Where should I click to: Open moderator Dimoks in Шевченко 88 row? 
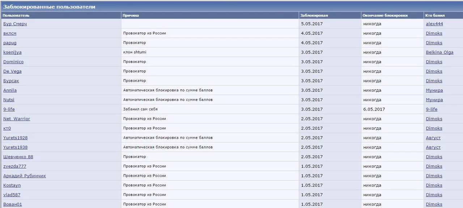point(434,157)
